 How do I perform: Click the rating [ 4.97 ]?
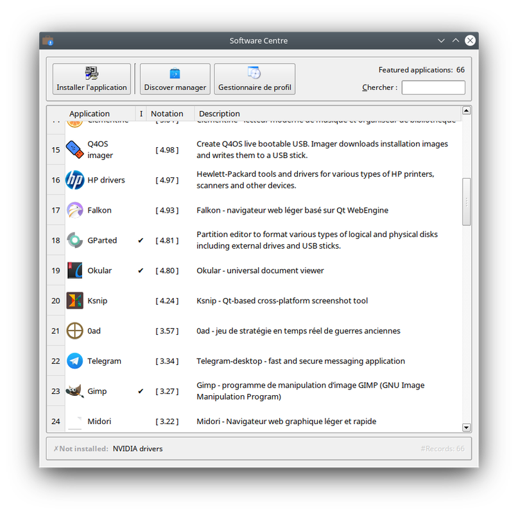(167, 180)
